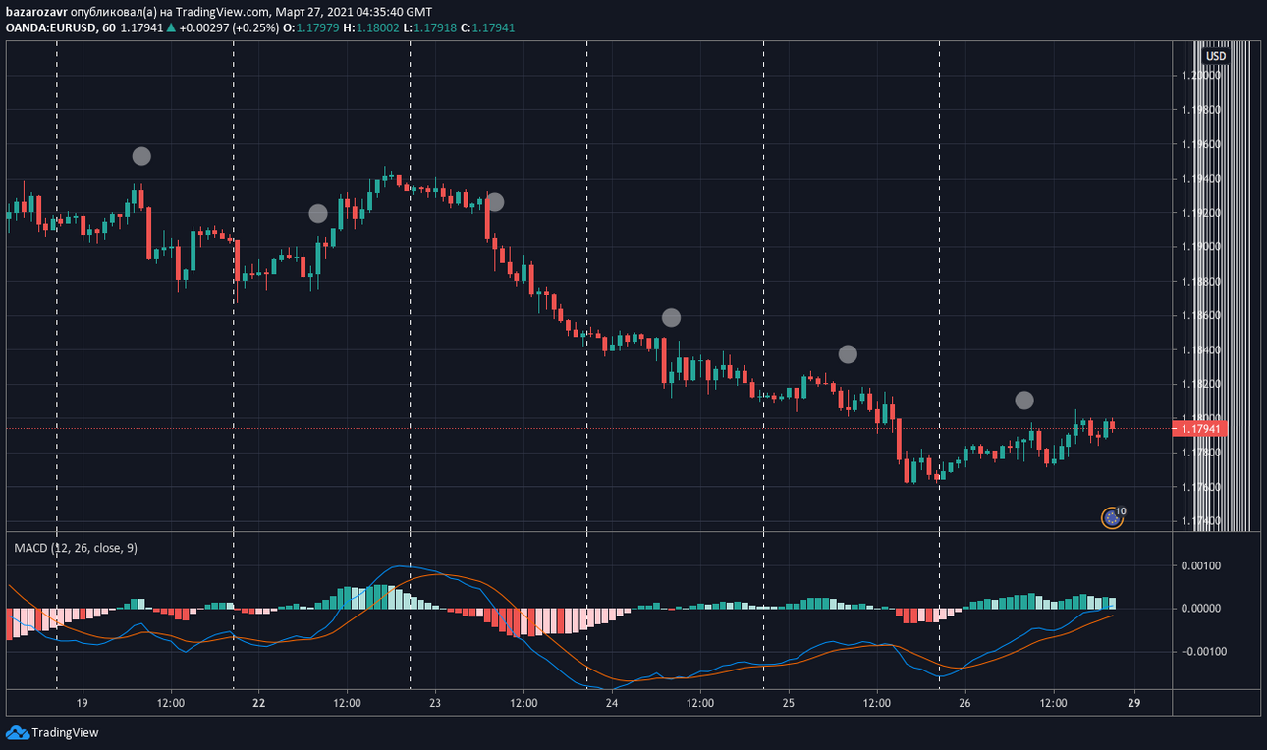Click the date label 23 on the time axis

(x=435, y=703)
